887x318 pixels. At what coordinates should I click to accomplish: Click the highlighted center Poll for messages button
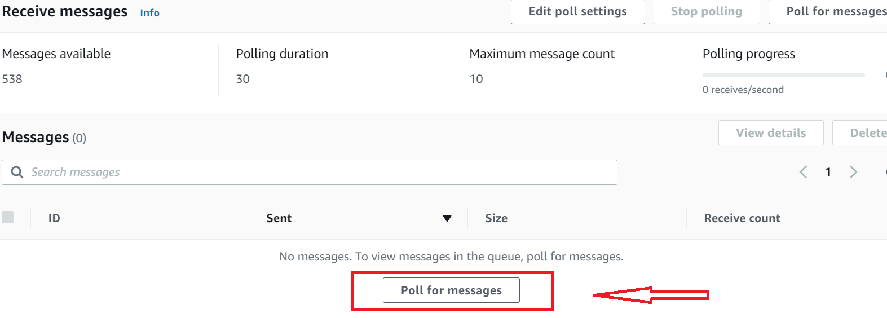(x=451, y=290)
